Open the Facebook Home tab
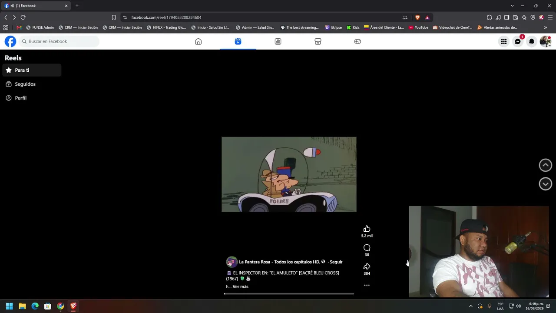 point(198,41)
